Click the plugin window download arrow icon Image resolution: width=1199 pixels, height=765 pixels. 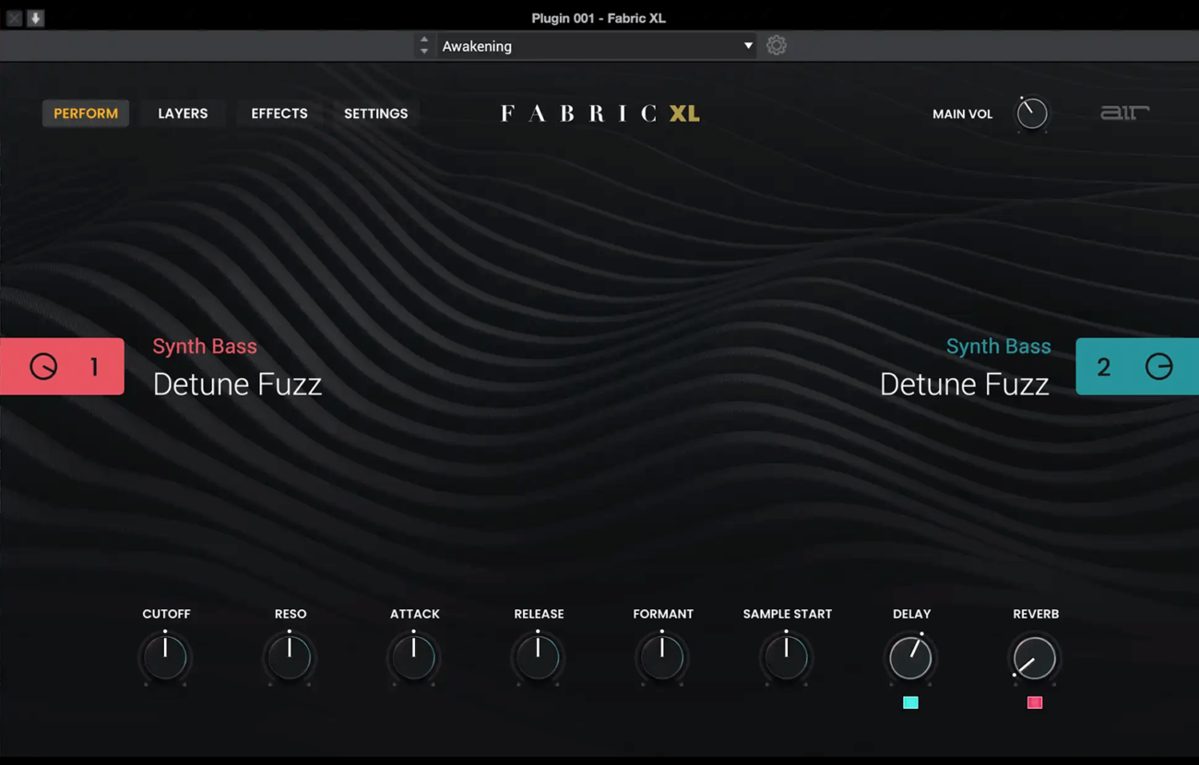(x=35, y=18)
